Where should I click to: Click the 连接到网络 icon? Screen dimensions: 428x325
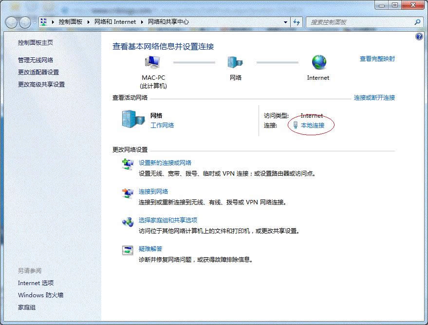pyautogui.click(x=128, y=193)
